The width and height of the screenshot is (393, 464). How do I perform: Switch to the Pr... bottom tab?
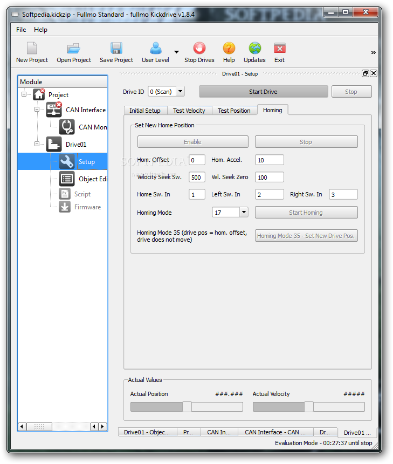click(188, 432)
